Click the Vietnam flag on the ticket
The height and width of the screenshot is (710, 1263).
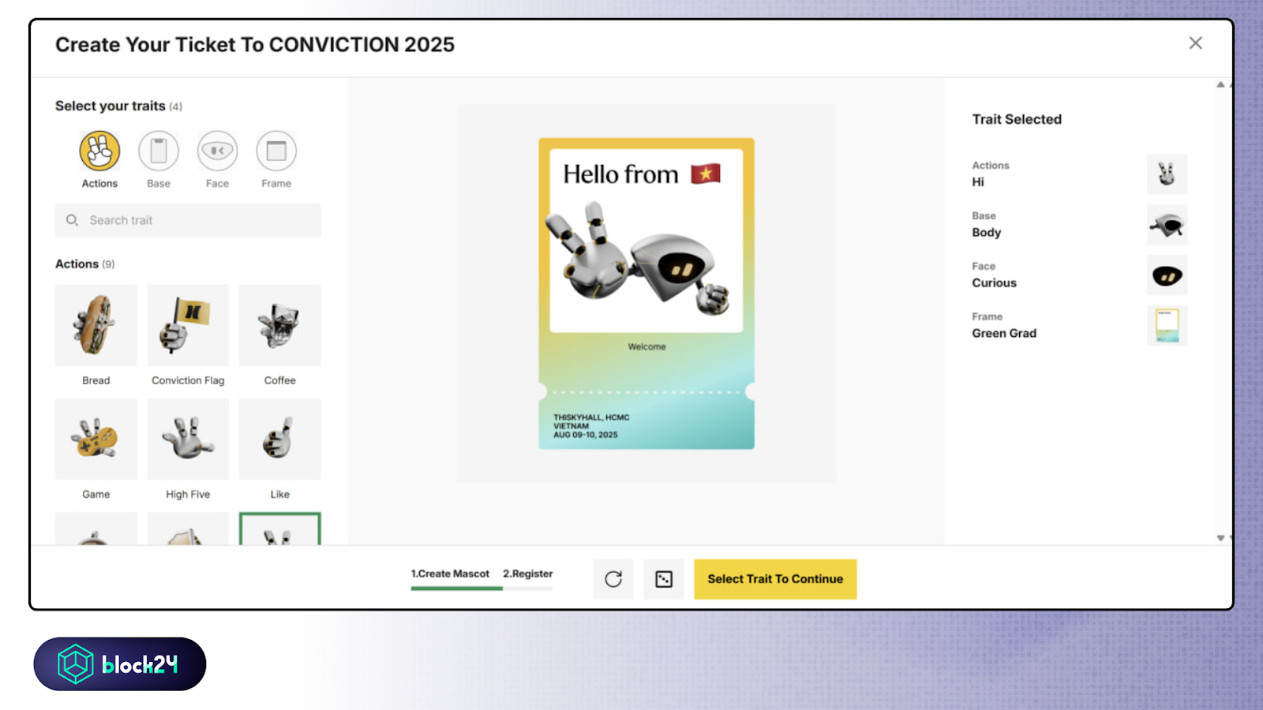click(706, 174)
